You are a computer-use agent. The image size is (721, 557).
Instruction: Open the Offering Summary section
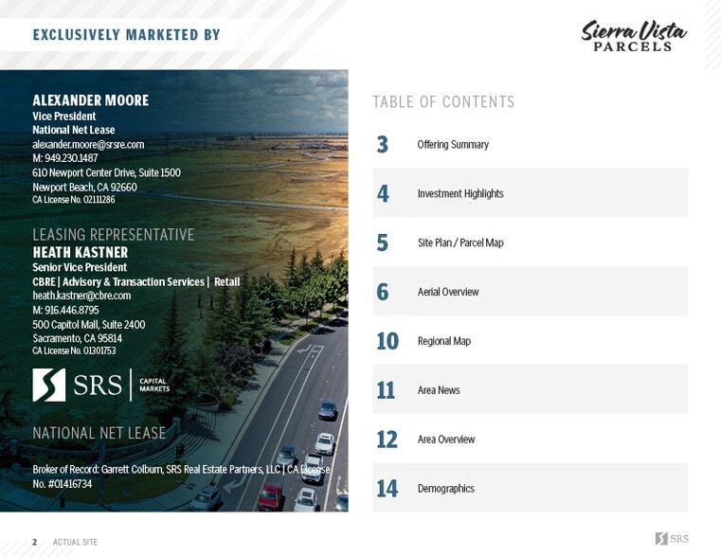(x=453, y=145)
